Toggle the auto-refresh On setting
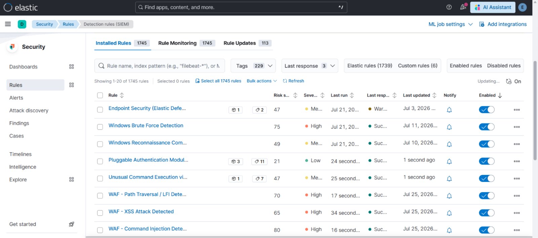The width and height of the screenshot is (538, 238). tap(513, 81)
